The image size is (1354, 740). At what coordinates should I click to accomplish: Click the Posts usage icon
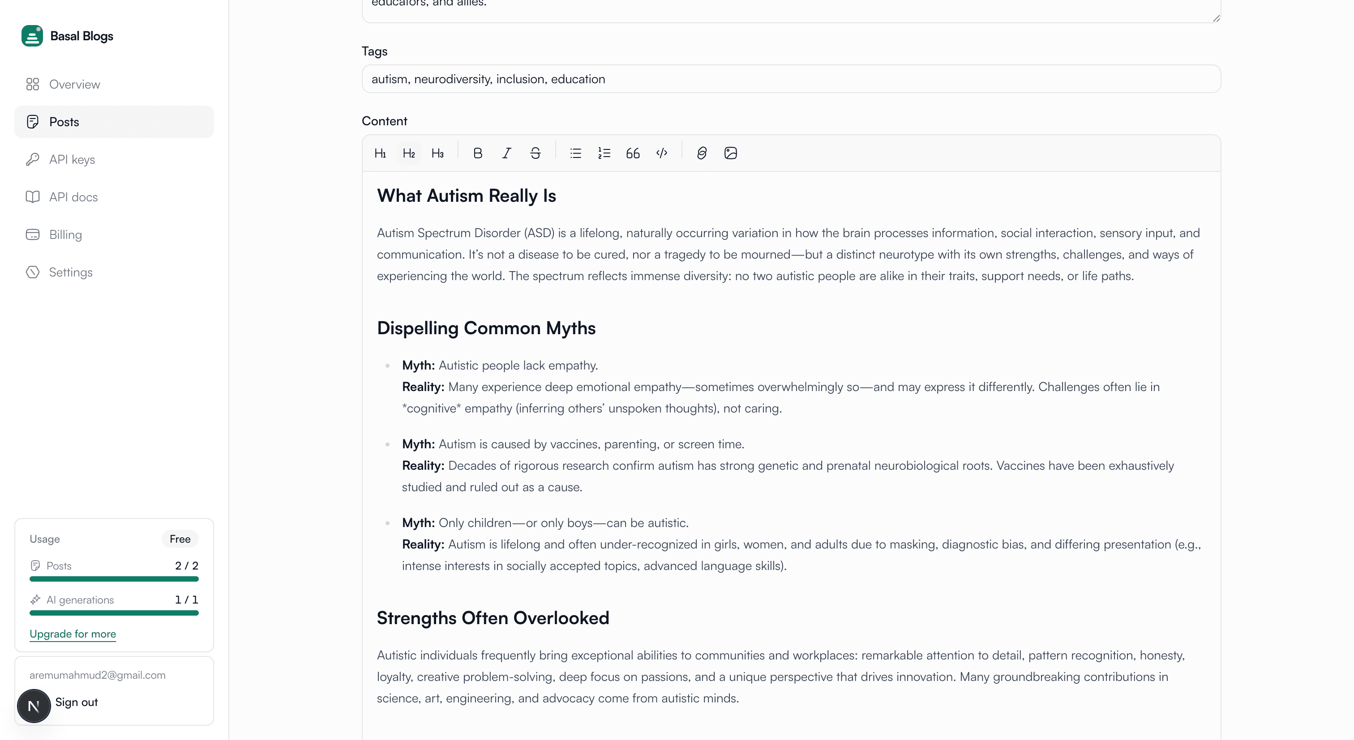pos(35,566)
